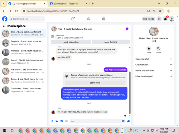Click Mark as pending button
This screenshot has width=179, height=134.
(71, 42)
